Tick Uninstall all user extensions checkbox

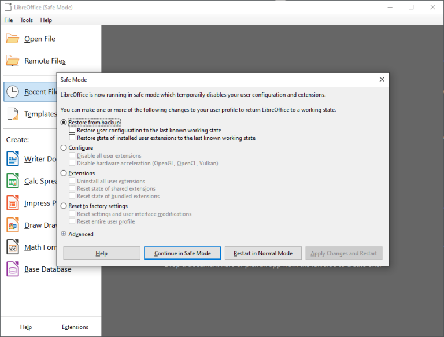click(x=72, y=181)
